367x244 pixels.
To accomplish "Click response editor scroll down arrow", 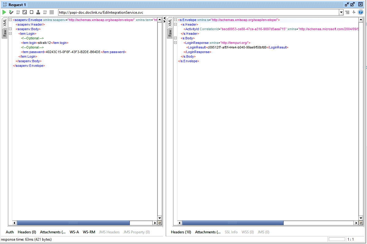I will (x=361, y=218).
